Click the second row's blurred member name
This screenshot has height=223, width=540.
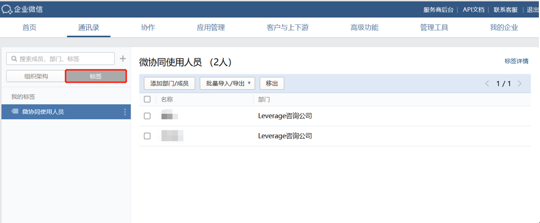pyautogui.click(x=172, y=136)
